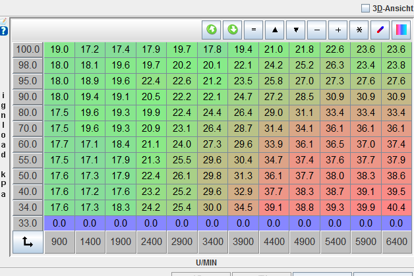Image resolution: width=414 pixels, height=276 pixels.
Task: Click the green up-arrow toolbar button
Action: coord(212,30)
